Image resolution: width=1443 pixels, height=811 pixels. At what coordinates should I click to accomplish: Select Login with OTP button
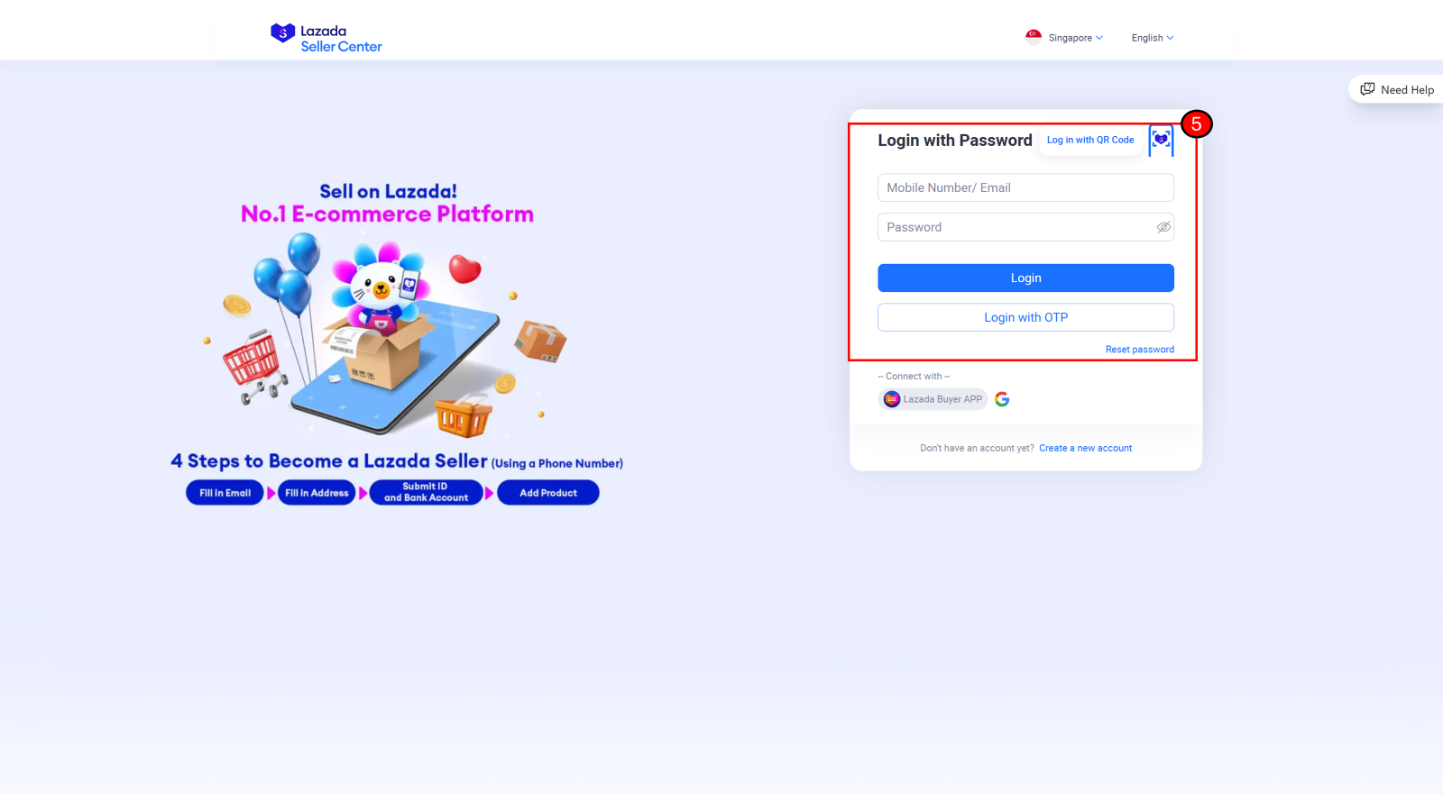tap(1025, 317)
